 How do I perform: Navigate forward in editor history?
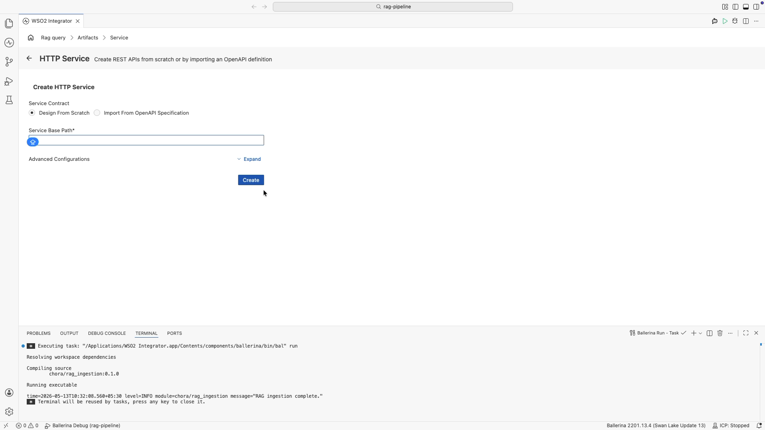click(x=265, y=7)
